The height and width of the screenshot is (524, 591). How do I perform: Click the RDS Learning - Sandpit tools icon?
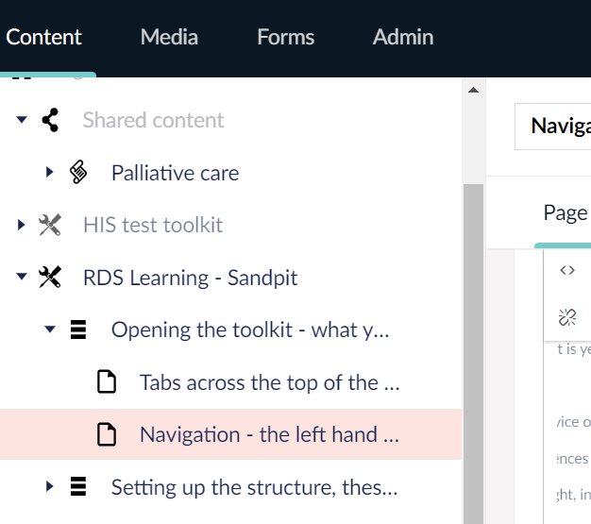(50, 278)
